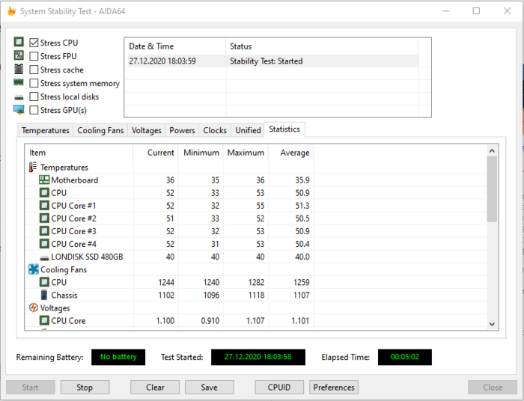Click the Stability Test: Started status text
524x401 pixels.
pos(266,61)
